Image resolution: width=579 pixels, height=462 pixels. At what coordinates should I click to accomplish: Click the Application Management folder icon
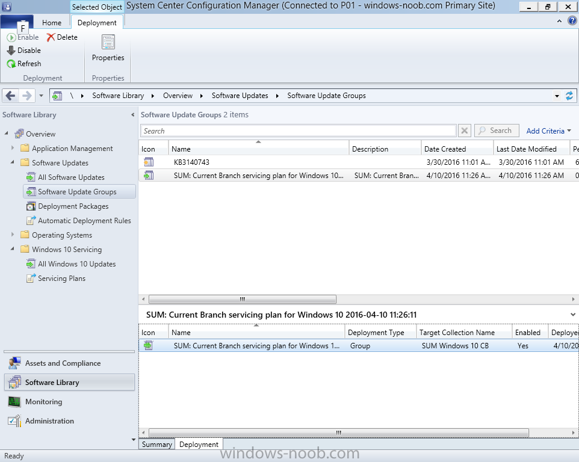(25, 149)
